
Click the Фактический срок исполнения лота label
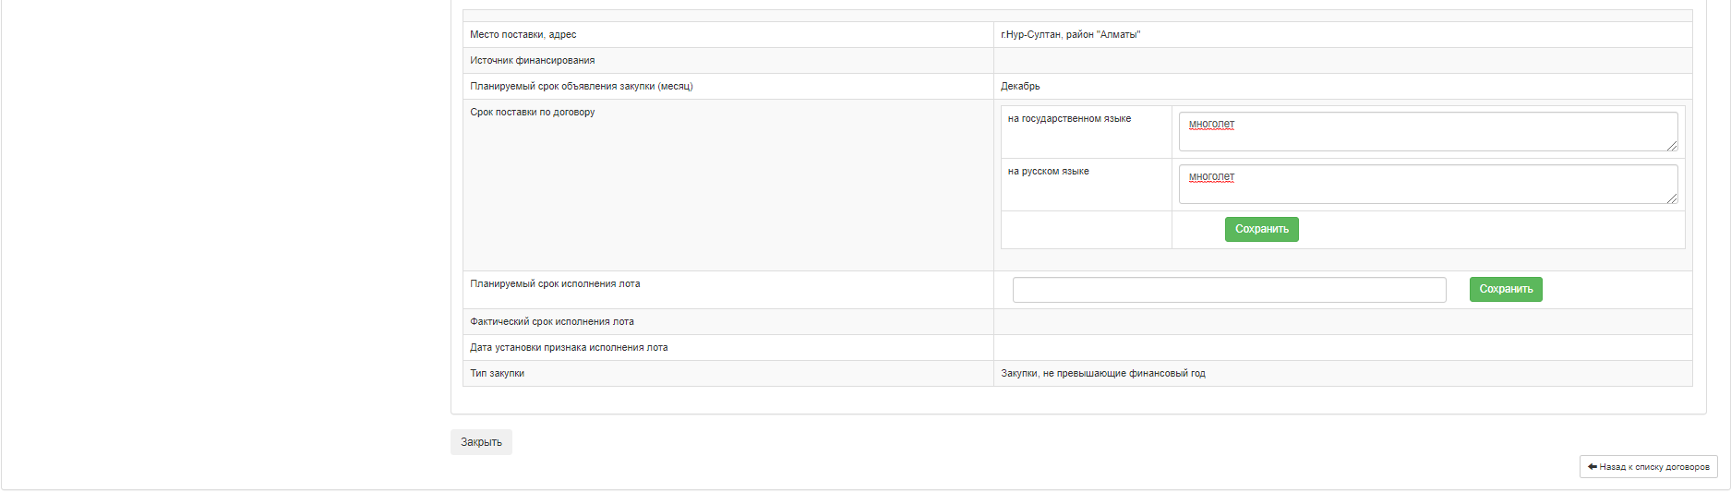point(551,322)
